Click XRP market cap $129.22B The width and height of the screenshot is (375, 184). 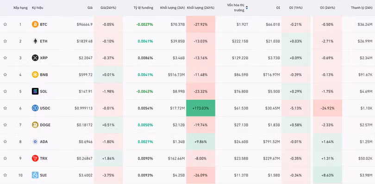point(240,58)
